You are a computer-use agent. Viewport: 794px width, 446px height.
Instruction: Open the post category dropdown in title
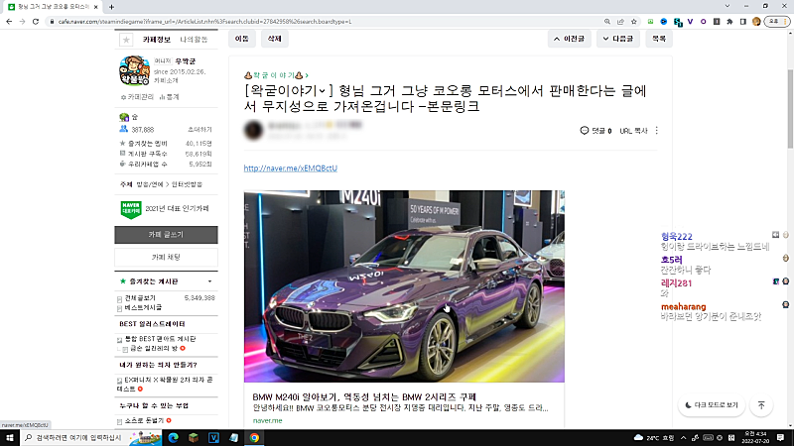323,91
